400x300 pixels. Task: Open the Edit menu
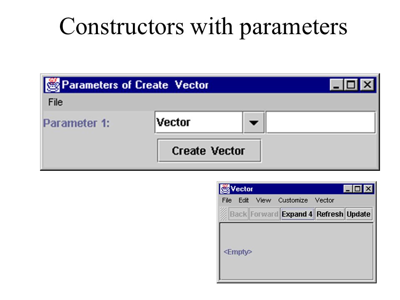coord(243,200)
